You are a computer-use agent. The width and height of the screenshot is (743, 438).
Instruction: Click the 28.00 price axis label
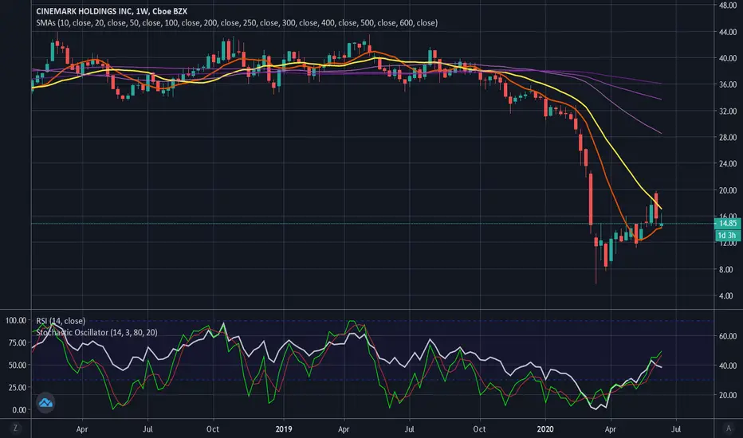pyautogui.click(x=727, y=137)
